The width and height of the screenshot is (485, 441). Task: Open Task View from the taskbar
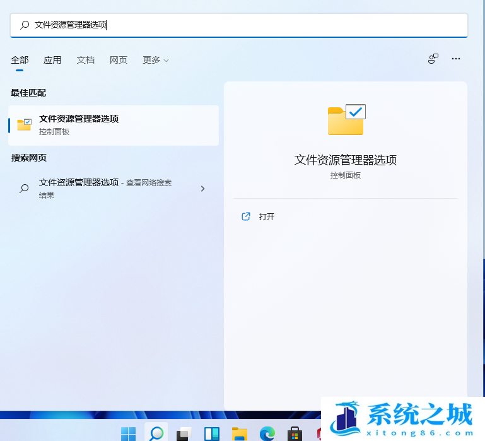[184, 433]
